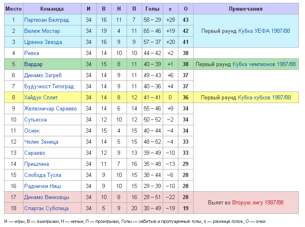Select the Динамо Загреб link
This screenshot has width=305, height=227.
(43, 75)
